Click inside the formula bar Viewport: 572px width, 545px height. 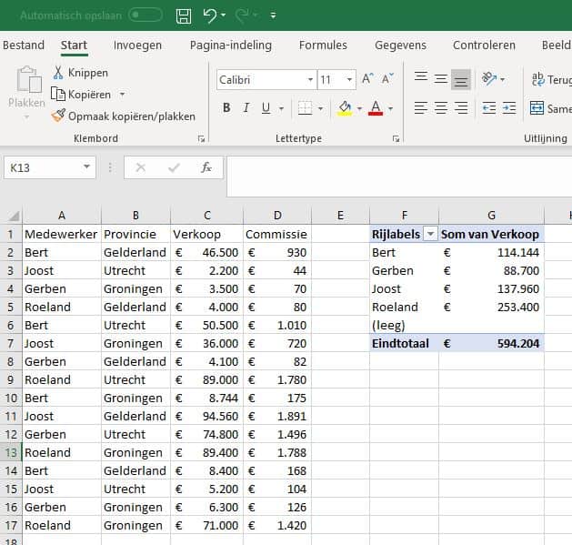coord(399,176)
